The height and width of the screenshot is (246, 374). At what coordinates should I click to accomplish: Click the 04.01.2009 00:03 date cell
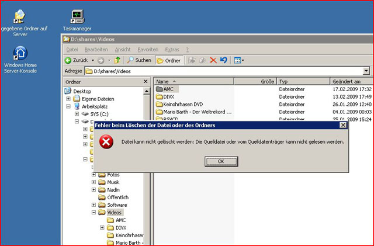click(x=352, y=112)
